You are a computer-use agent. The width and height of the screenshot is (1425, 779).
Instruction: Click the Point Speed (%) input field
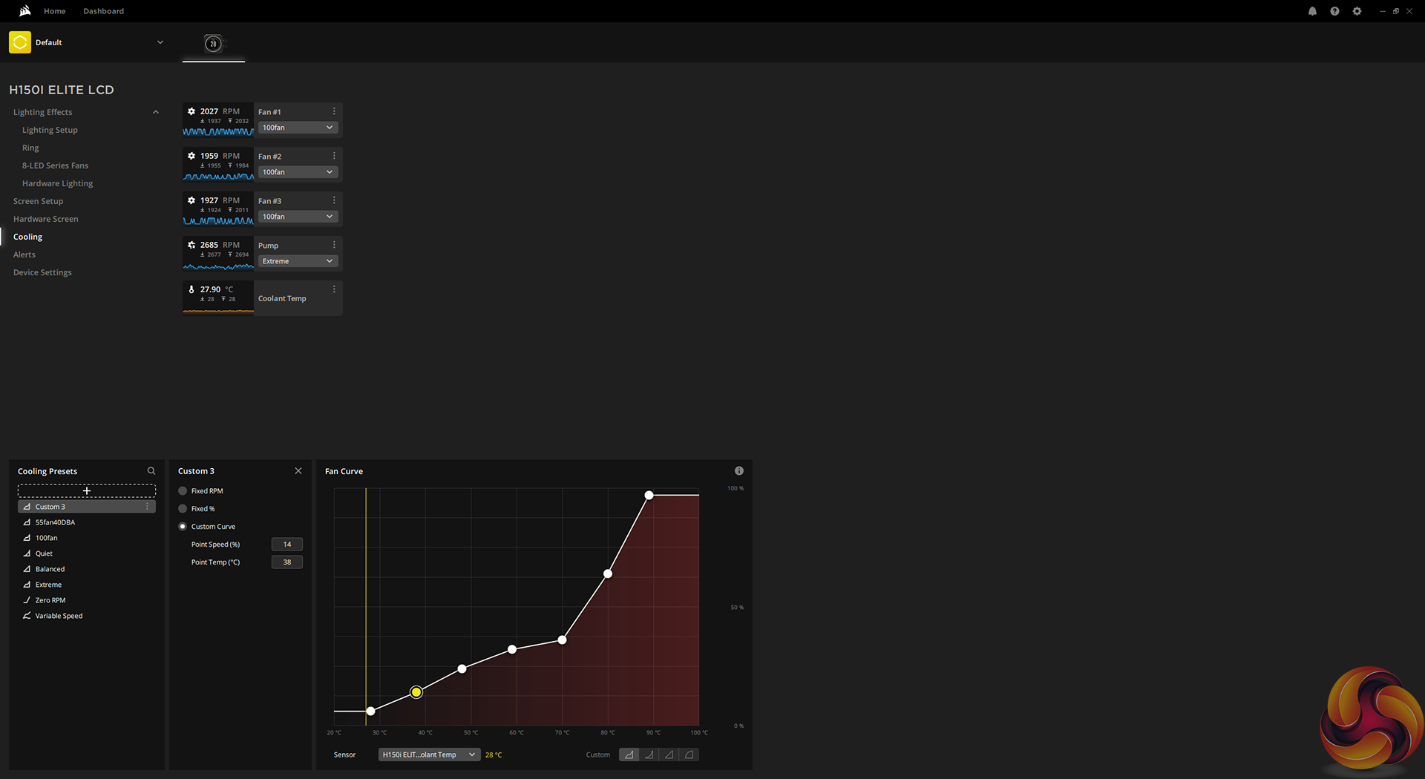[x=287, y=545]
